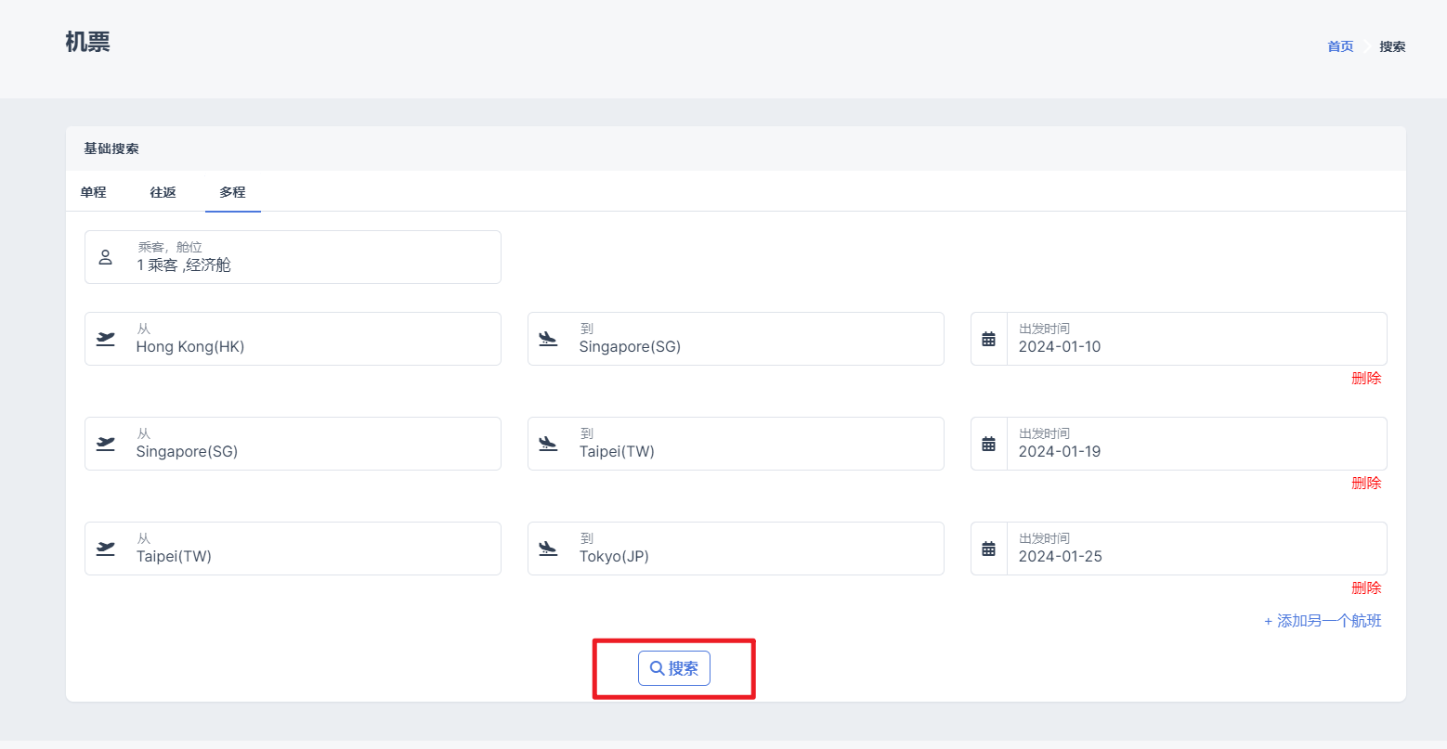Click the calendar icon for 2024-01-19
The width and height of the screenshot is (1447, 749).
pyautogui.click(x=989, y=444)
